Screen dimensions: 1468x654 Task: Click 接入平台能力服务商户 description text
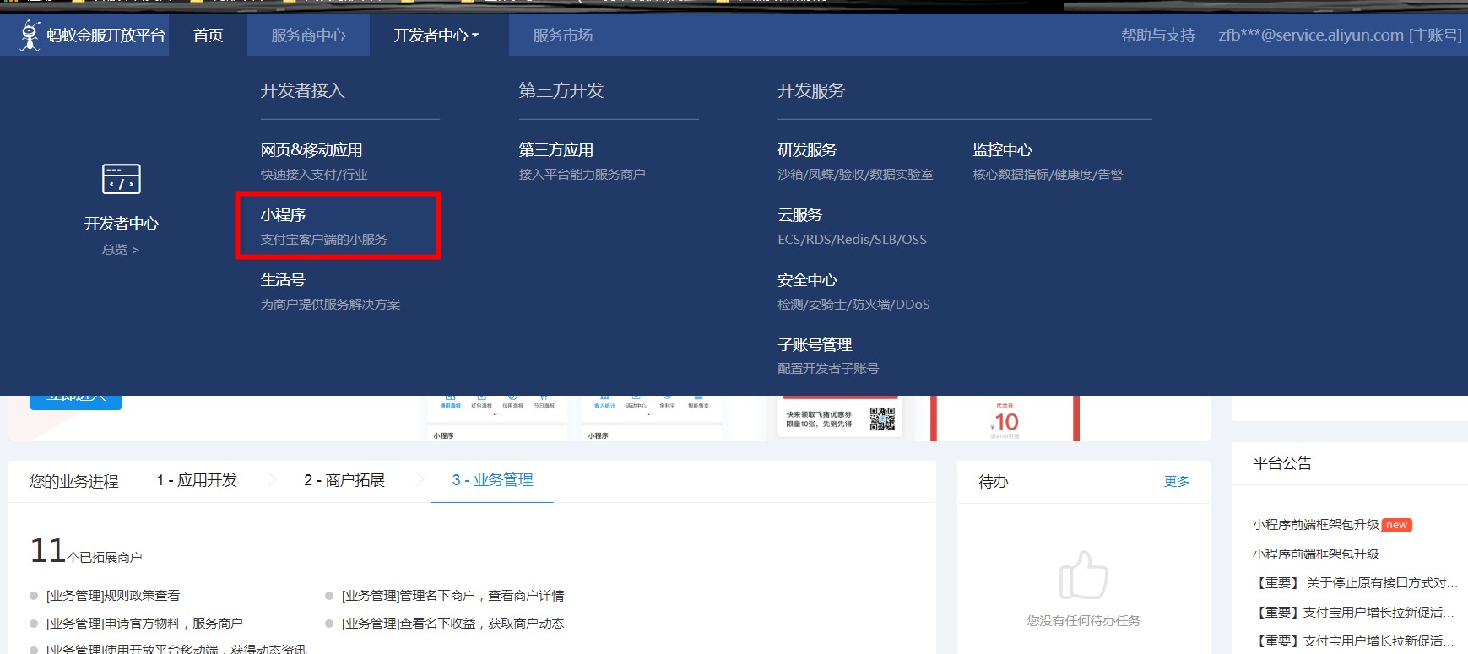click(582, 175)
